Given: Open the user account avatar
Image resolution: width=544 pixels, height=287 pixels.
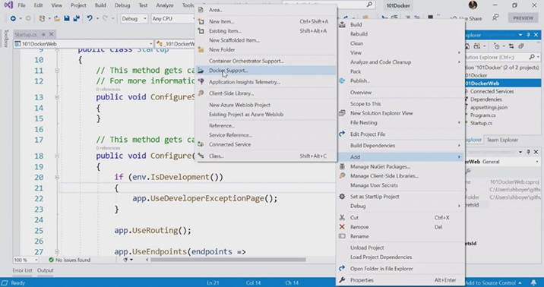Looking at the screenshot, I should [x=473, y=5].
